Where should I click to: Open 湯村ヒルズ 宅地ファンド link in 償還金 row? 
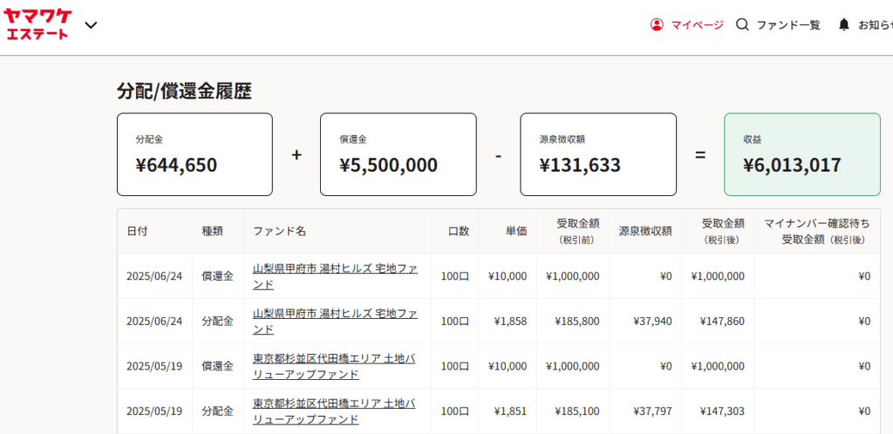click(335, 276)
